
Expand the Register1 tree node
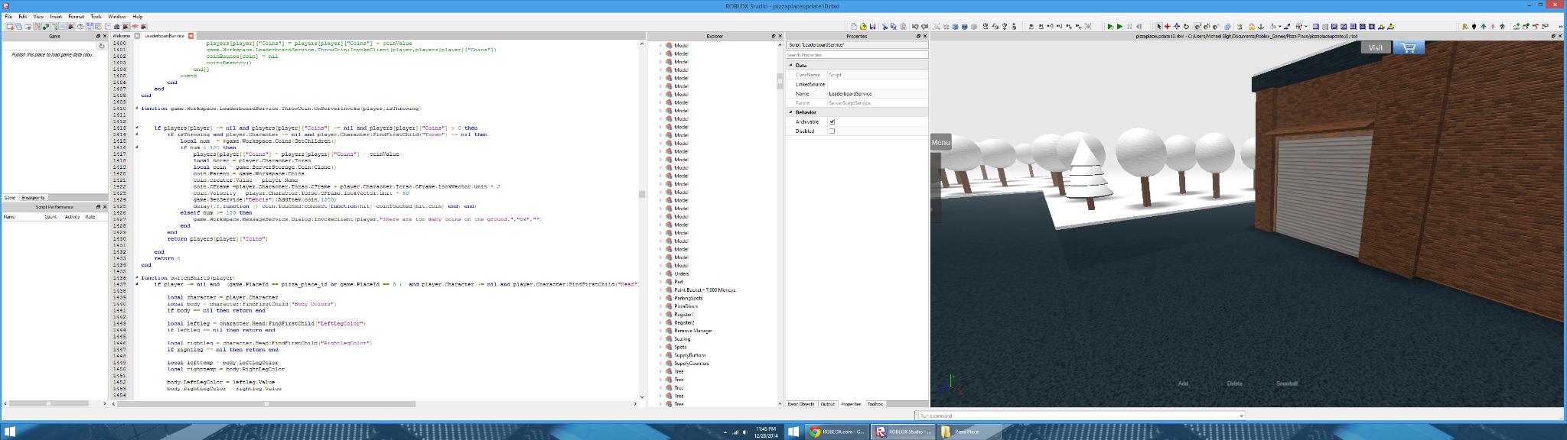[661, 314]
